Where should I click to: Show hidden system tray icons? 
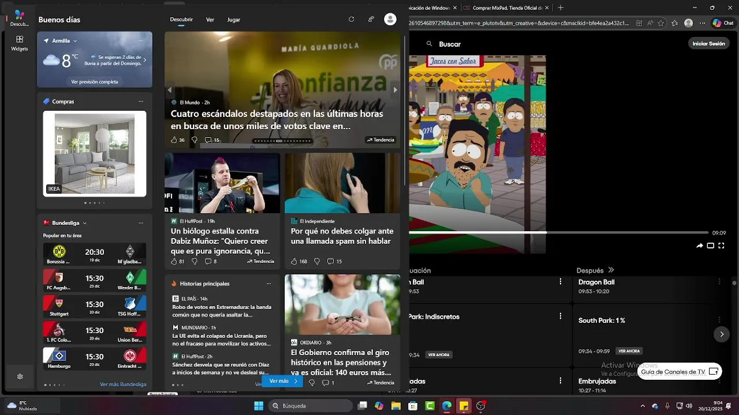point(643,406)
